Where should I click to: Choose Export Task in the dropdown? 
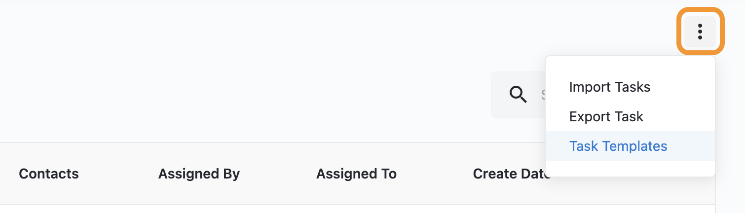pos(606,117)
